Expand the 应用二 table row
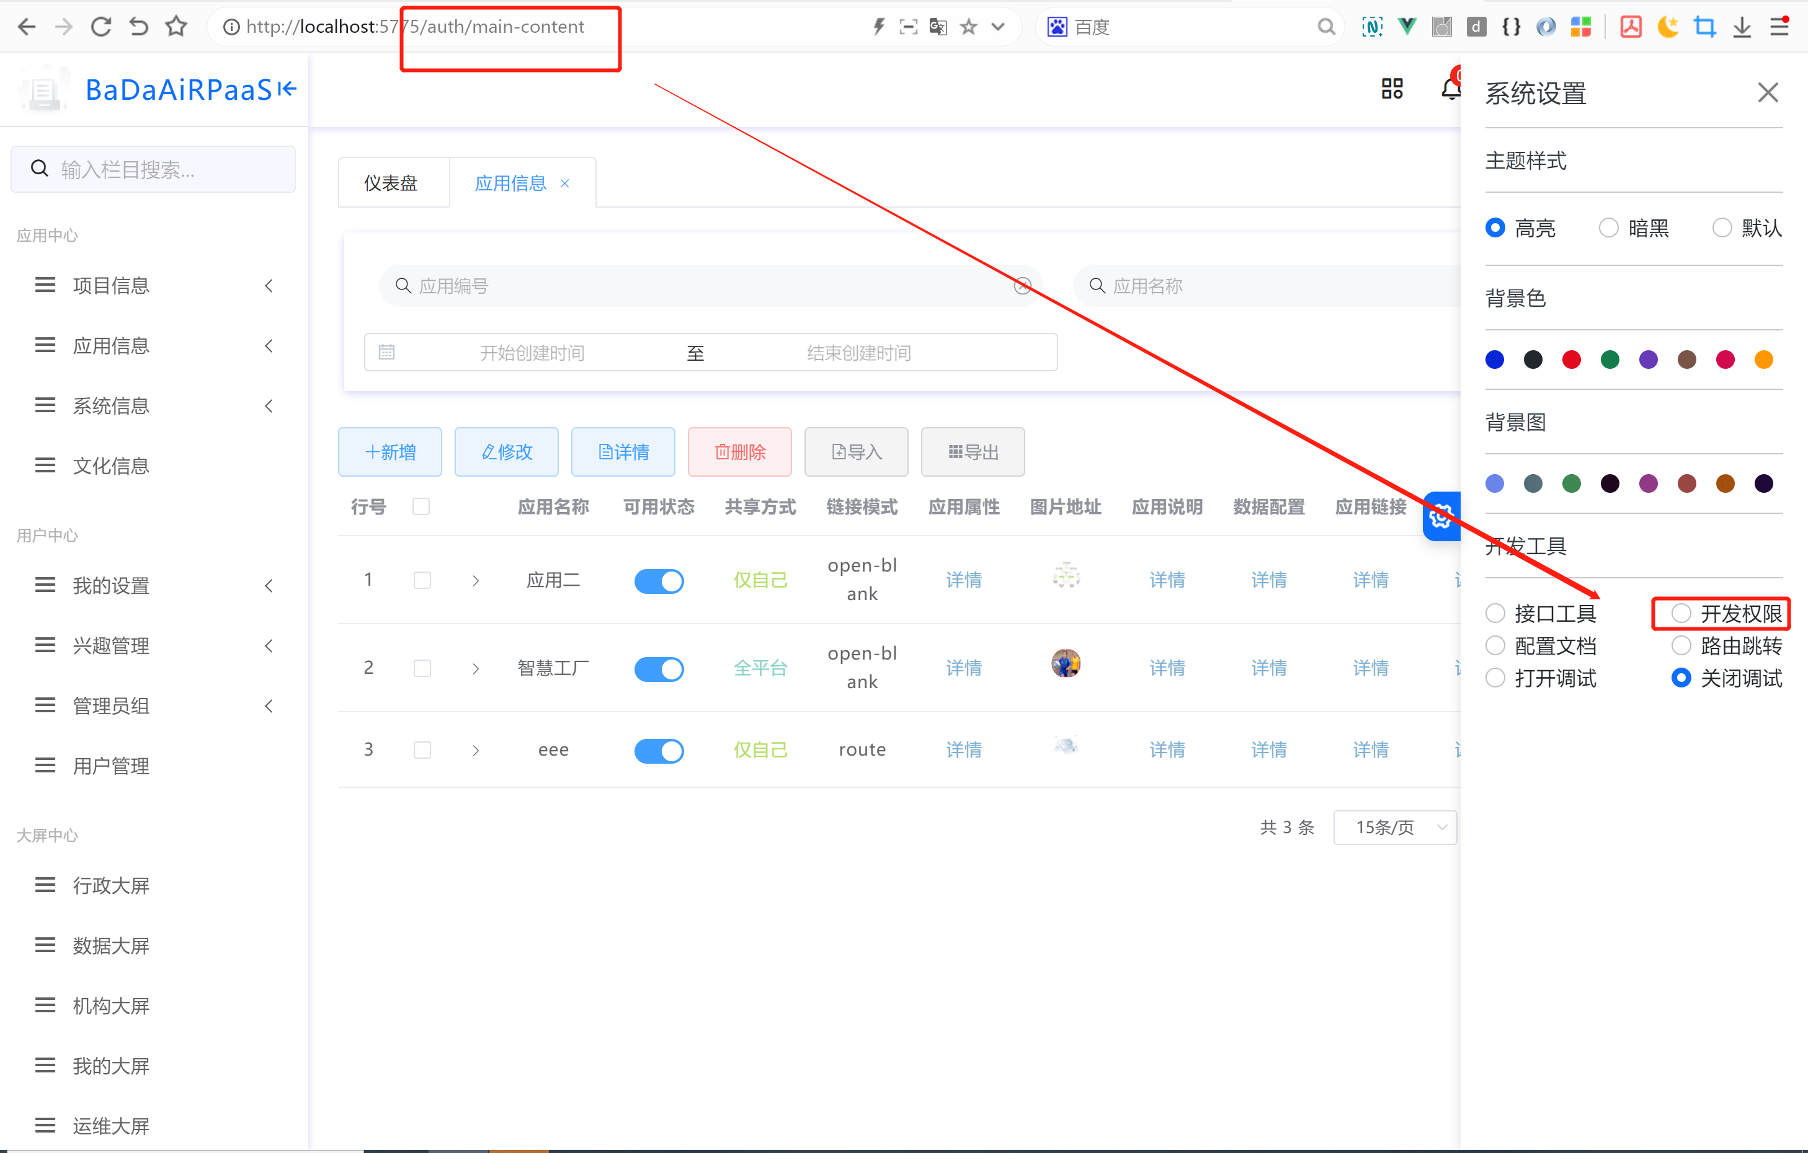Image resolution: width=1808 pixels, height=1153 pixels. point(475,580)
